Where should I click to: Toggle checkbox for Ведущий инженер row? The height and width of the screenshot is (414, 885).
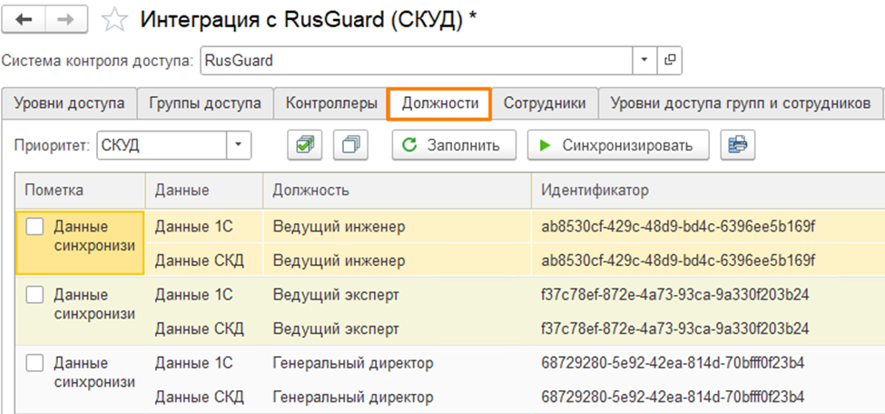tap(35, 227)
